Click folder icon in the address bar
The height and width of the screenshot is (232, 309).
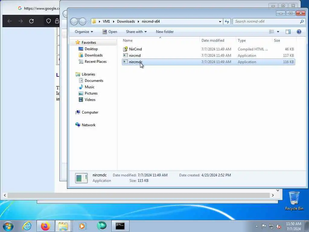94,21
